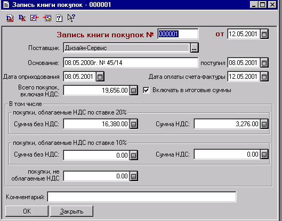This screenshot has width=282, height=221.
Task: Open calculator for 10% Сумма без НДС
Action: click(x=134, y=155)
